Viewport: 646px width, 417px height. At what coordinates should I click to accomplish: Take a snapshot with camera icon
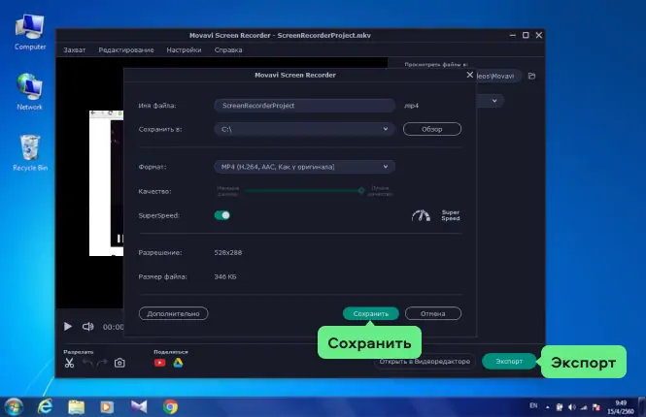point(119,363)
